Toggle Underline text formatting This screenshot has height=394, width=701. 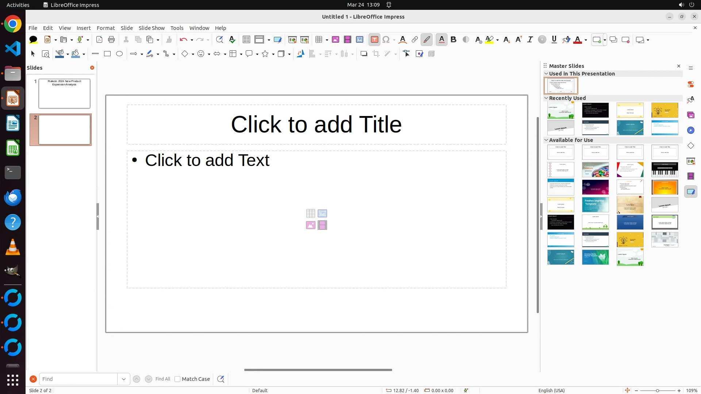point(554,40)
